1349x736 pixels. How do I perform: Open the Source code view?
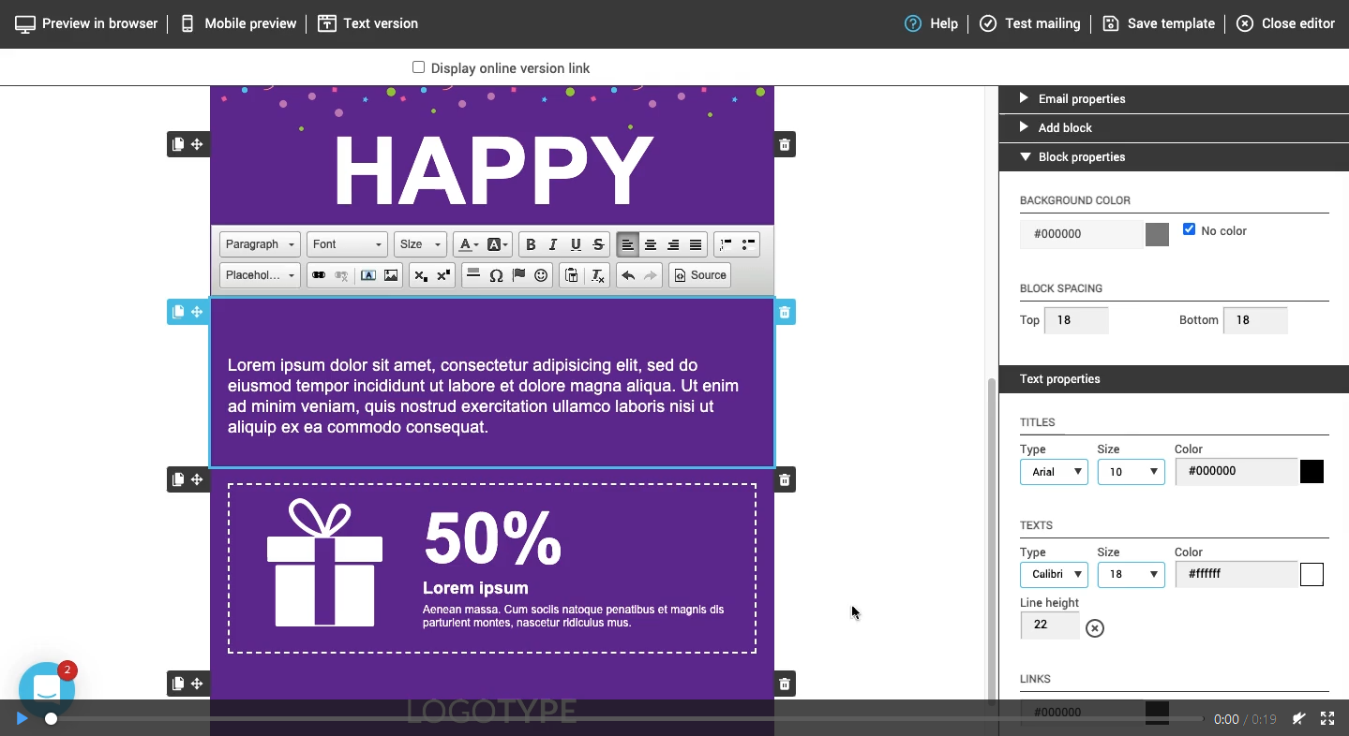(x=699, y=275)
